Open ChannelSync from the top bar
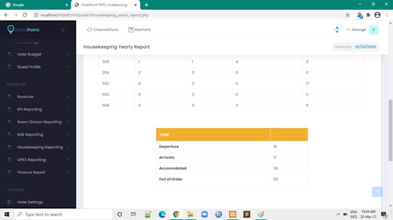This screenshot has height=220, width=393. [x=103, y=30]
